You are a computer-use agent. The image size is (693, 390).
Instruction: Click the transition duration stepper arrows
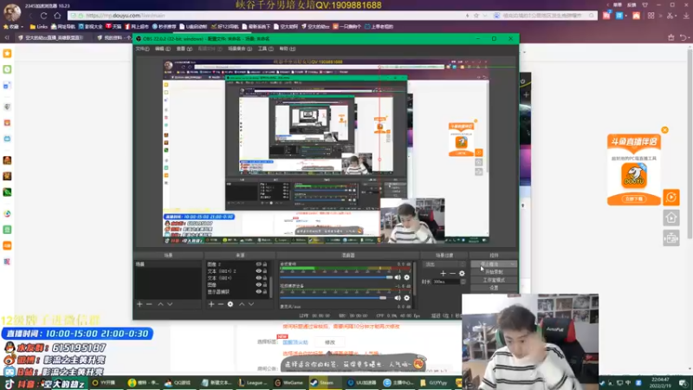[463, 282]
